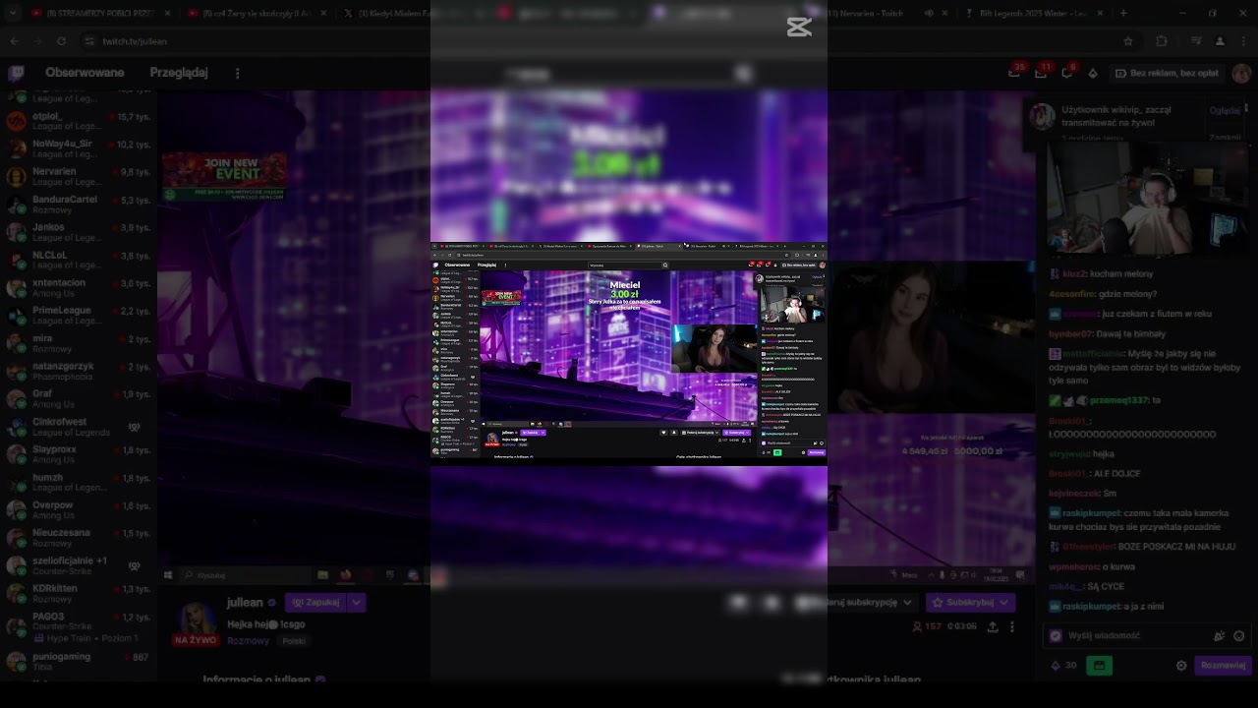The image size is (1258, 708).
Task: Open NoWay4u_Sir channel in the sidebar
Action: (x=79, y=149)
